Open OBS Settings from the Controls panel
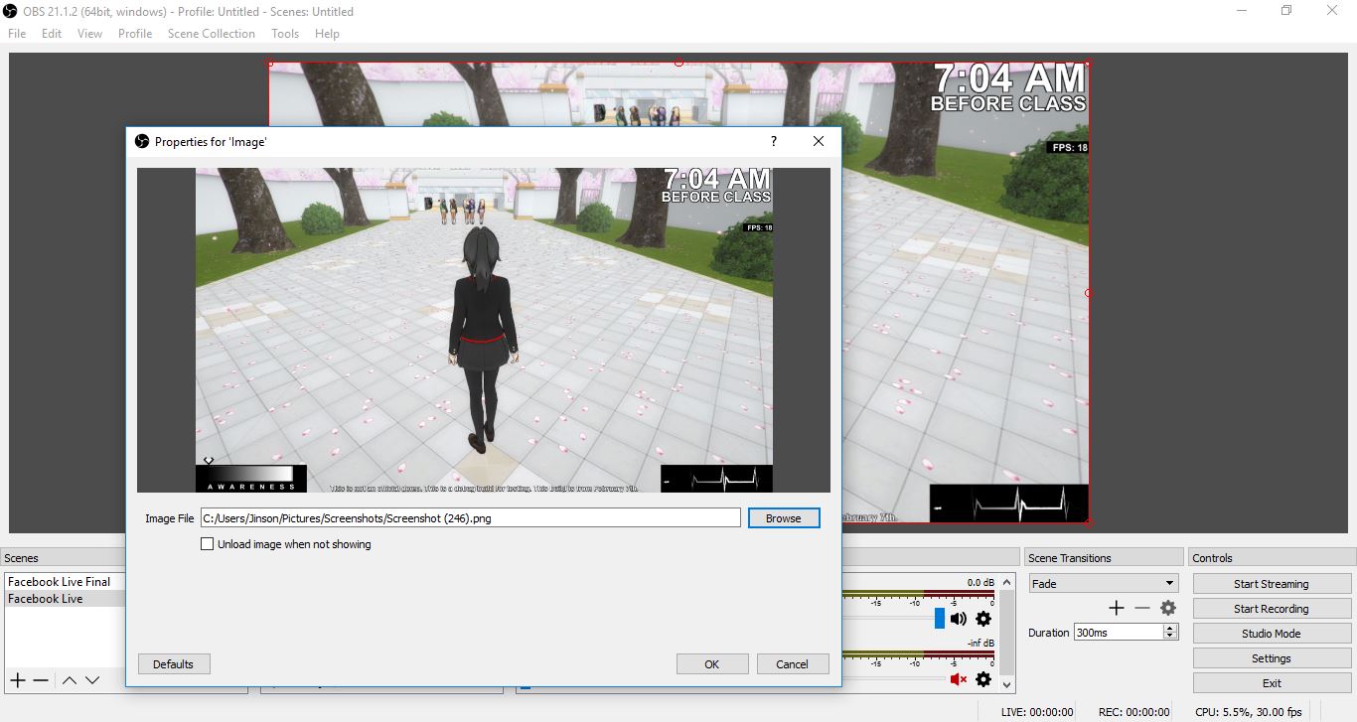Screen dimensions: 1357x722 1272,658
